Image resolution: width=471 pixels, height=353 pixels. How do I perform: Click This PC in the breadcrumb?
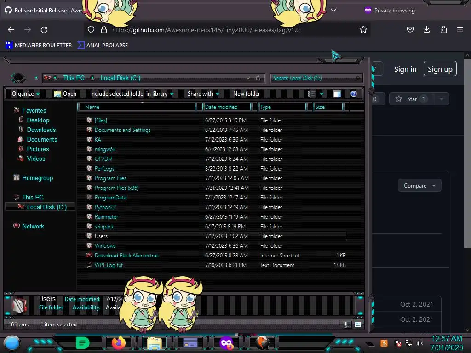tap(74, 78)
